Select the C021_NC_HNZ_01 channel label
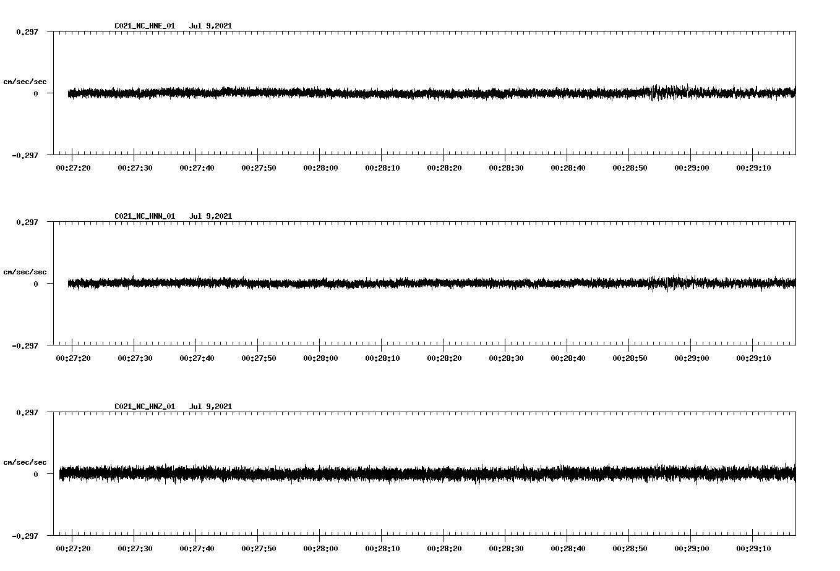 point(144,405)
